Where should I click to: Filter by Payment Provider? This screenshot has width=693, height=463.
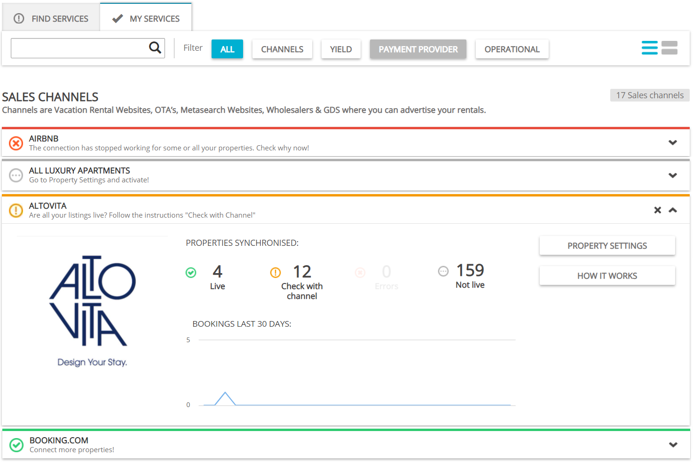(418, 49)
